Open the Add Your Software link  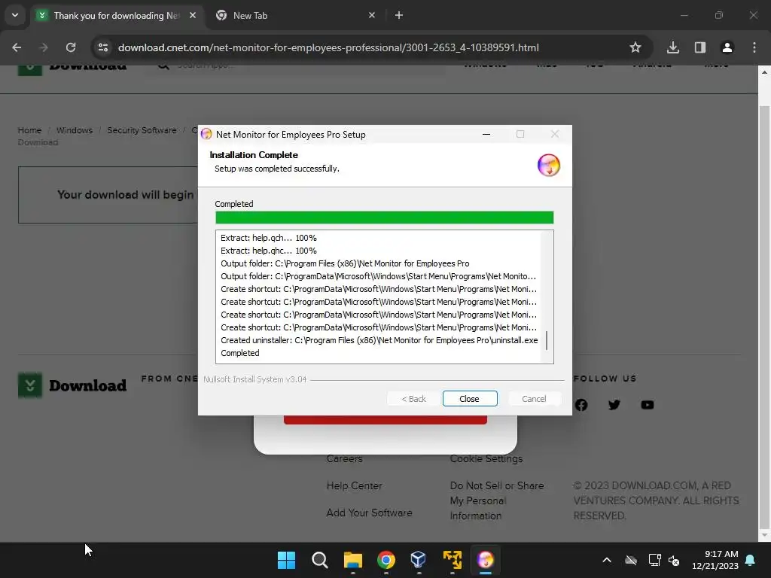369,513
